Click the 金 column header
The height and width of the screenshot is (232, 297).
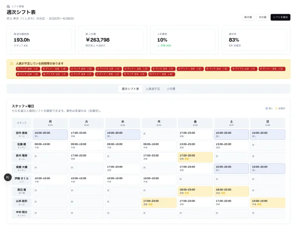coord(195,123)
